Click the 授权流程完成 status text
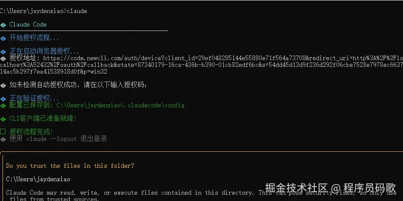 point(31,132)
